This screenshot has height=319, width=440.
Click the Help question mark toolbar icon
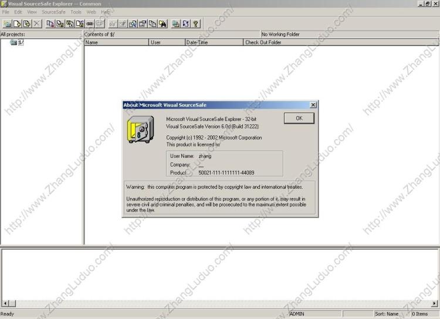click(195, 23)
